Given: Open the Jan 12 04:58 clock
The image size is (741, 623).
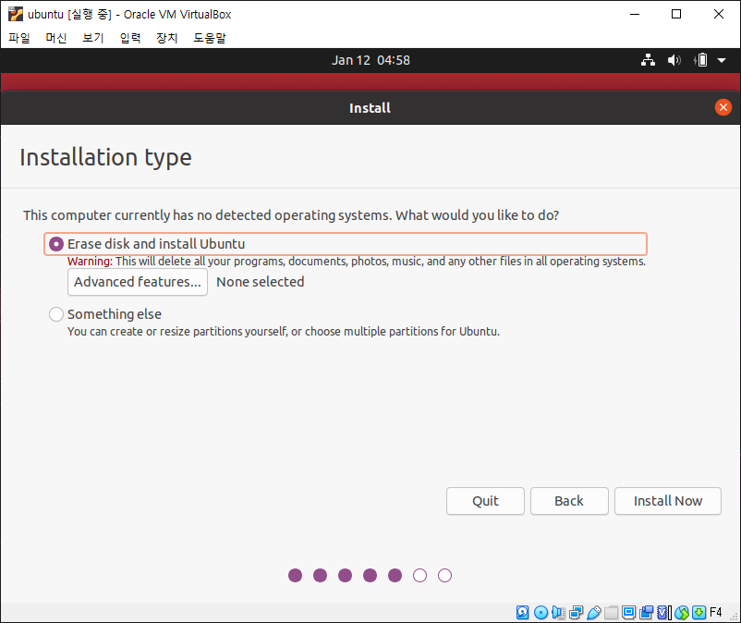Looking at the screenshot, I should click(x=370, y=60).
